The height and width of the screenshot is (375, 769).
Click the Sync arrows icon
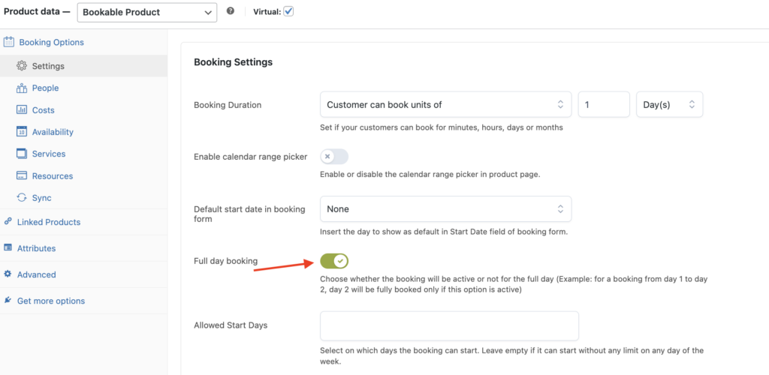[22, 198]
